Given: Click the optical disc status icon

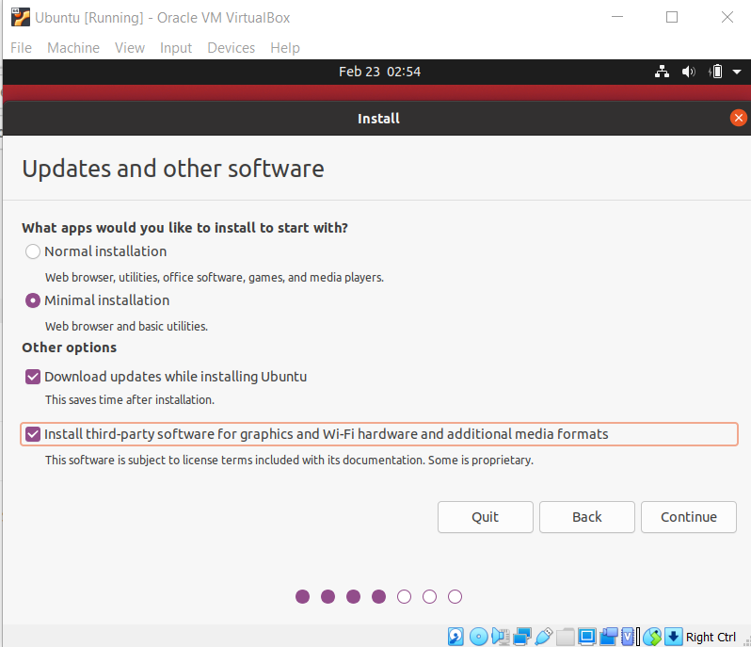Looking at the screenshot, I should click(478, 637).
